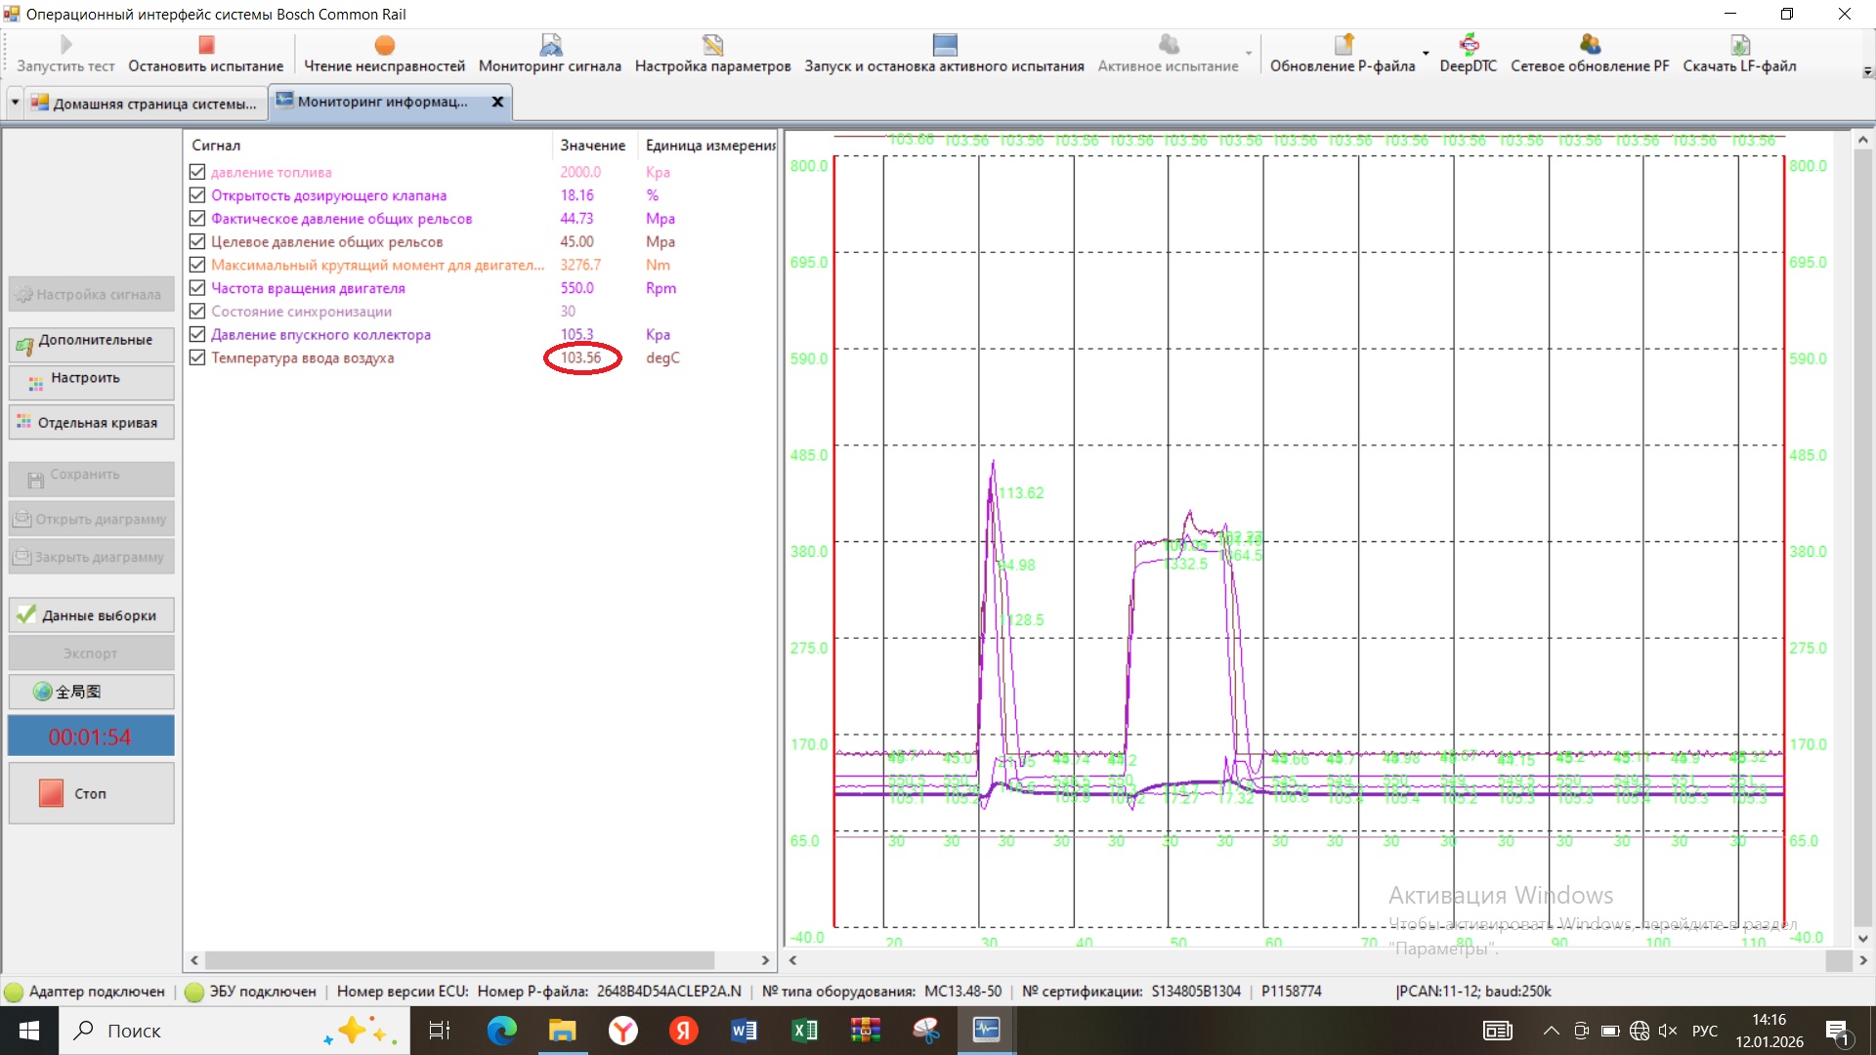Click the signal monitoring toolbar icon
This screenshot has height=1055, width=1876.
[550, 45]
